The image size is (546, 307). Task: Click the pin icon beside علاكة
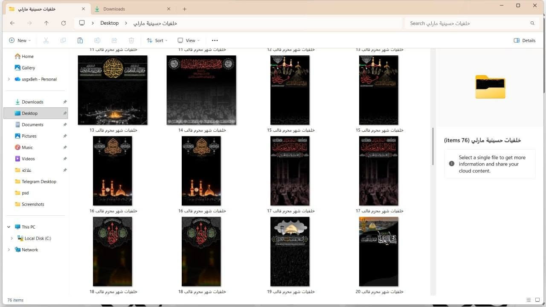click(x=65, y=170)
